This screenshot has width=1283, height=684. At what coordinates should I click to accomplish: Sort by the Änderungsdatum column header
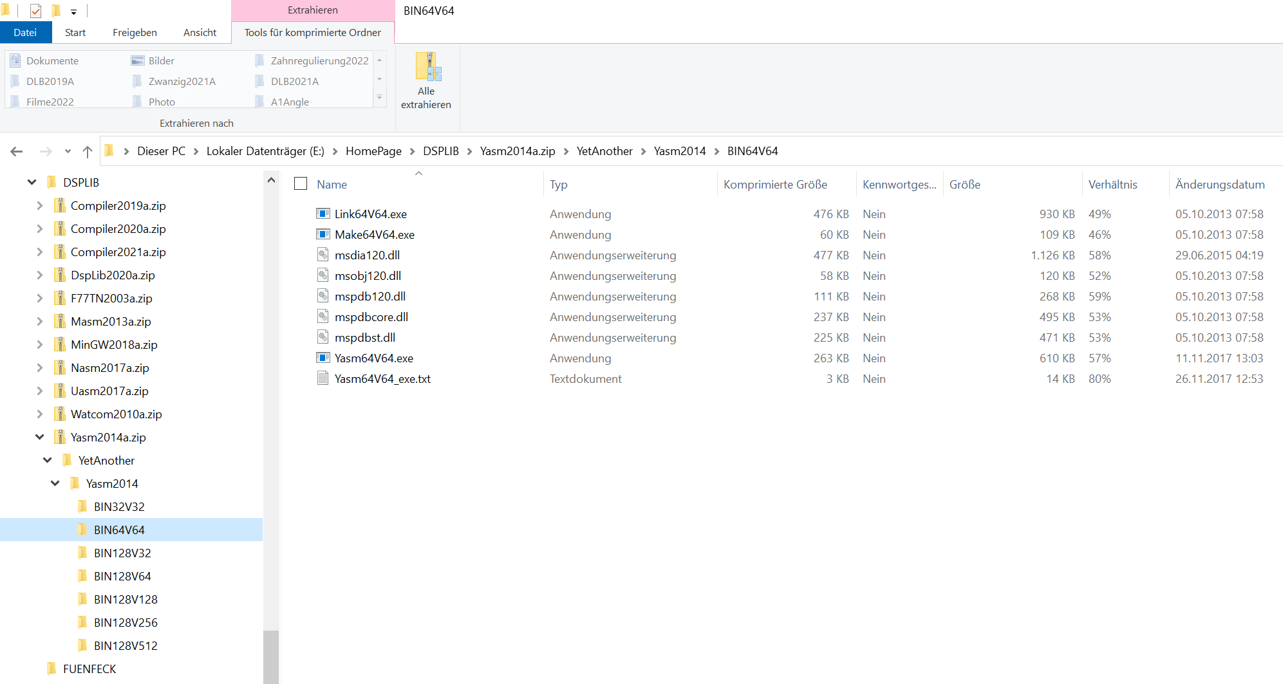[x=1220, y=185]
